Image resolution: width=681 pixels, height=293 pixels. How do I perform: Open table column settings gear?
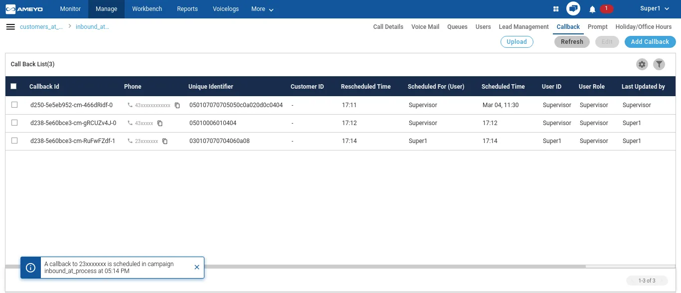click(642, 64)
